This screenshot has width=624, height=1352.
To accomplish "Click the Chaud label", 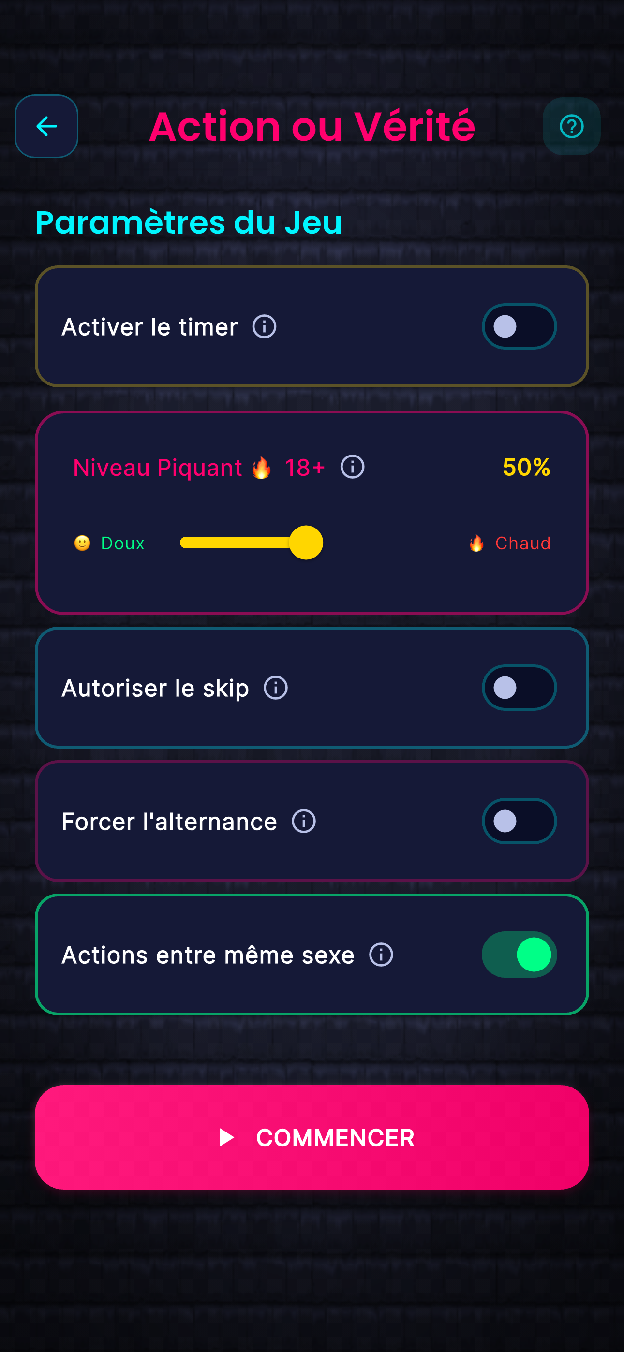I will (522, 543).
